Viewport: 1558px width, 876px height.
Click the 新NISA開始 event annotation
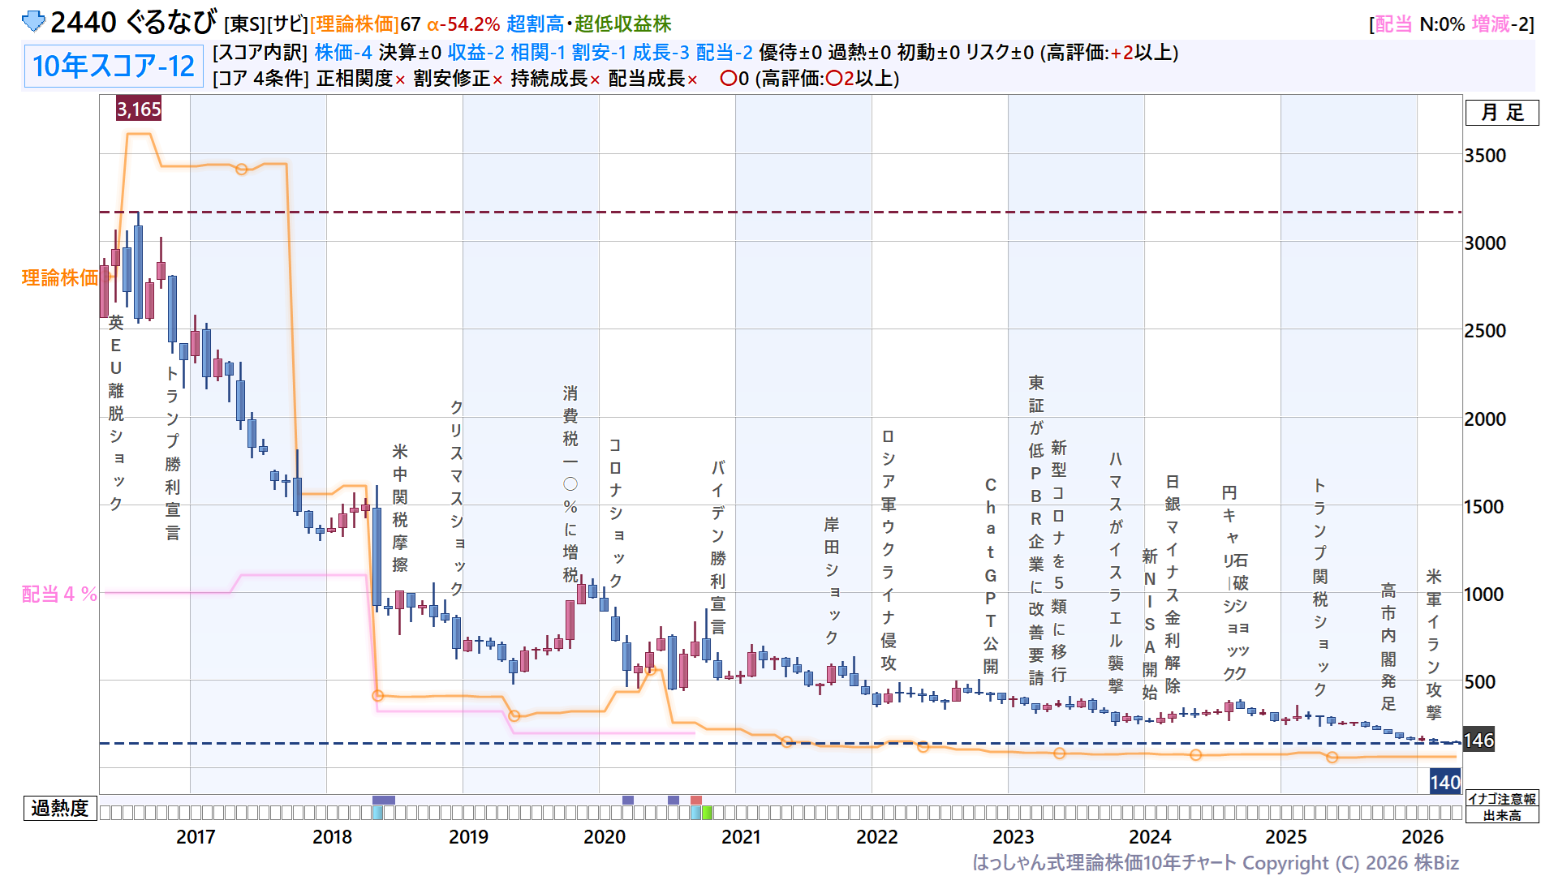1150,624
